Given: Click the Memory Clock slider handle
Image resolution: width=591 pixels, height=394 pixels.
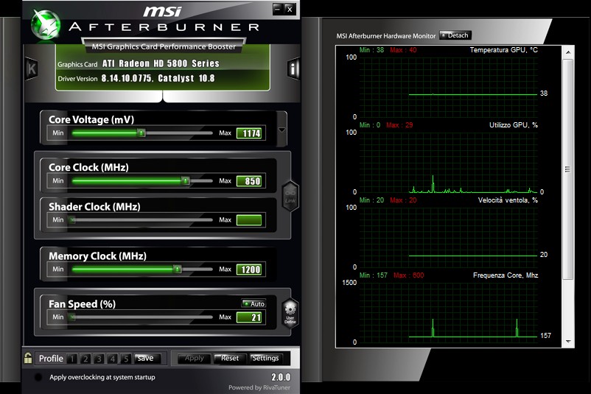Looking at the screenshot, I should pos(177,269).
